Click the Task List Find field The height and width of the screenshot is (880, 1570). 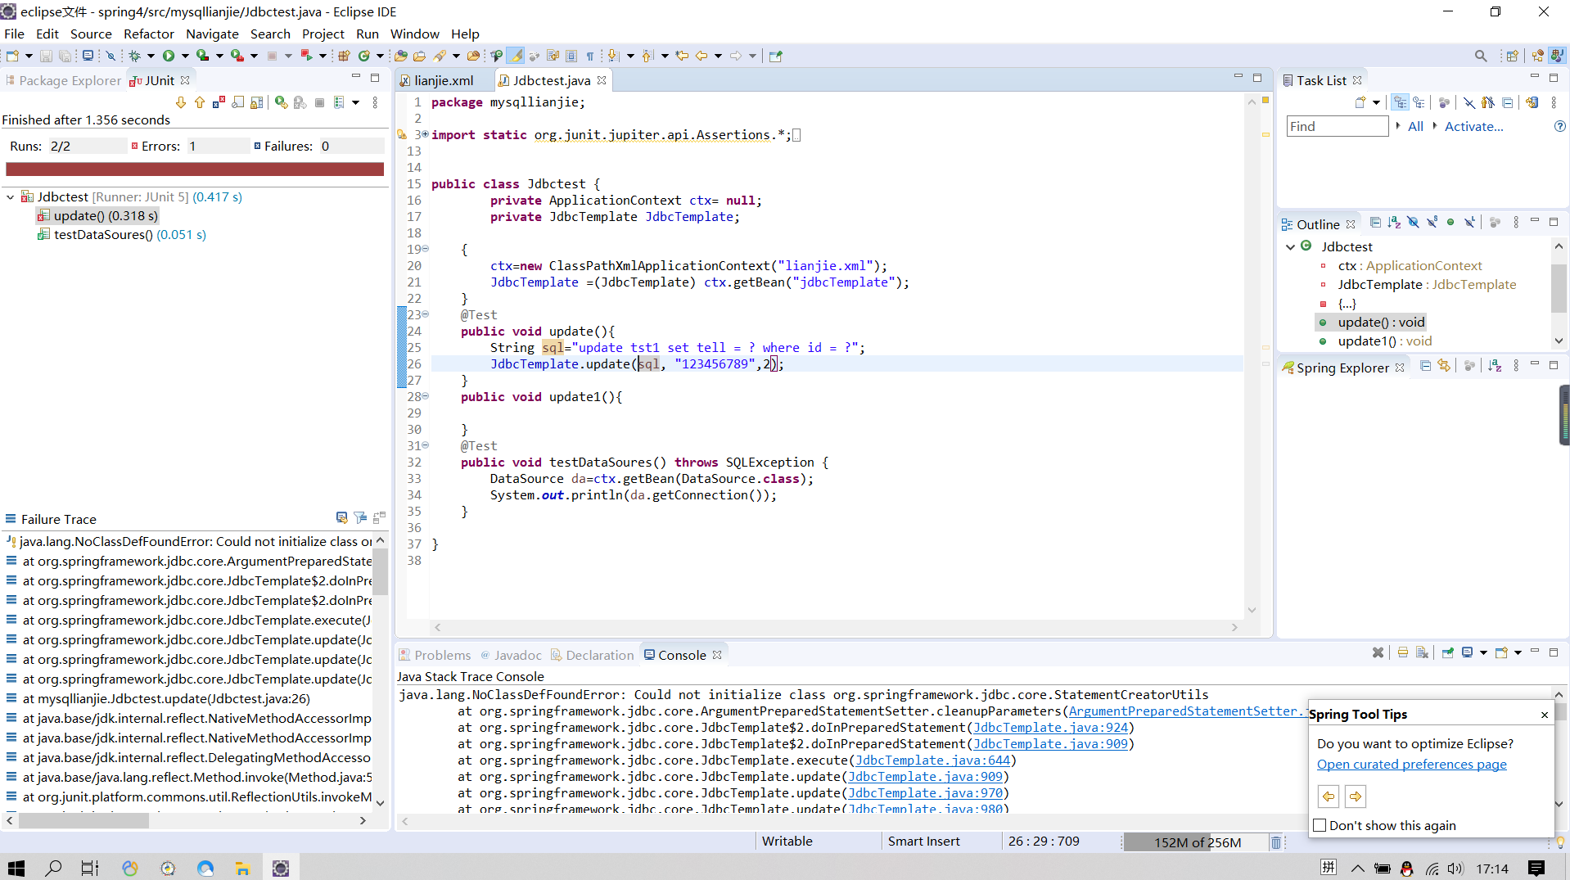tap(1338, 126)
